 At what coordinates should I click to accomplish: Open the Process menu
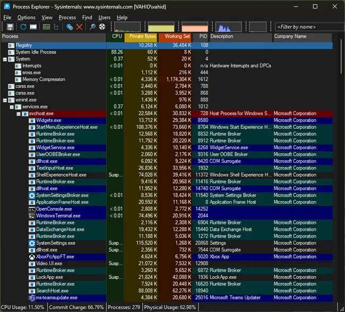click(x=67, y=18)
